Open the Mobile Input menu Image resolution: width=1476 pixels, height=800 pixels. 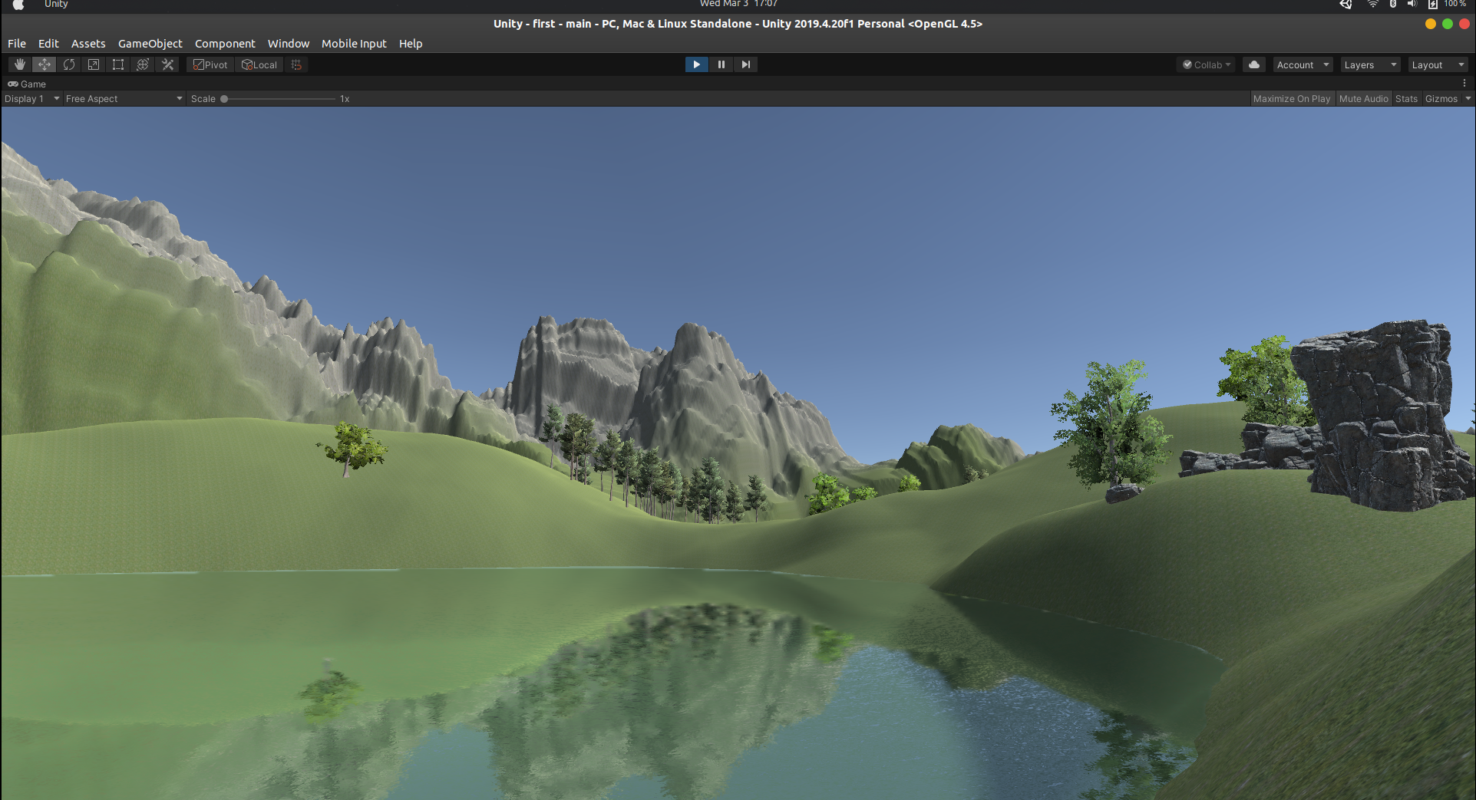[354, 44]
